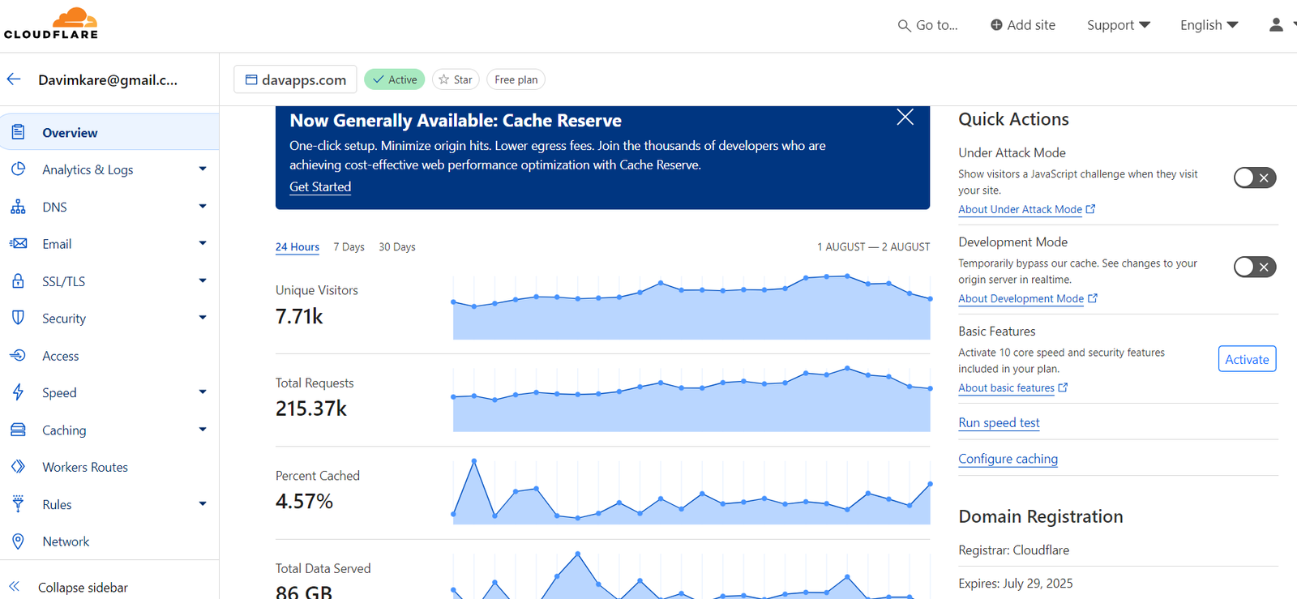Click the back arrow beside account email
Image resolution: width=1297 pixels, height=599 pixels.
click(14, 79)
